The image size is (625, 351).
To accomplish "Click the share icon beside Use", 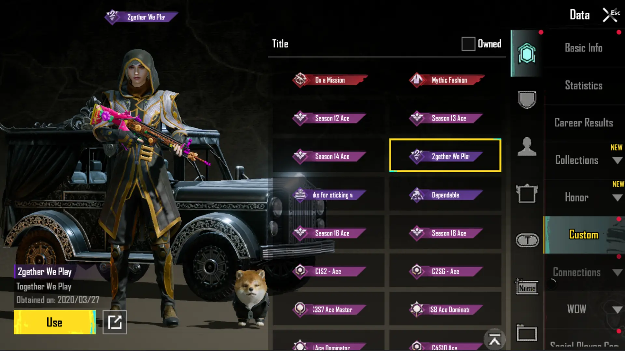I will 115,322.
